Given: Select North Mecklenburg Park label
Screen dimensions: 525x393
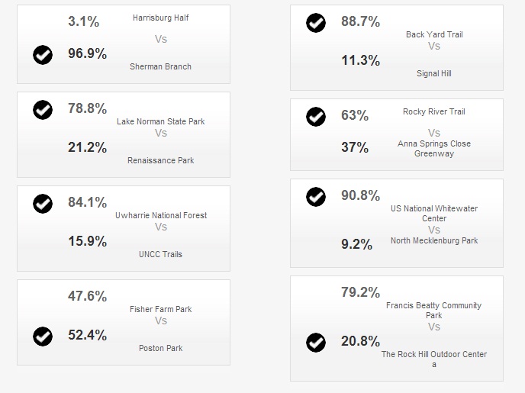Looking at the screenshot, I should [x=434, y=240].
